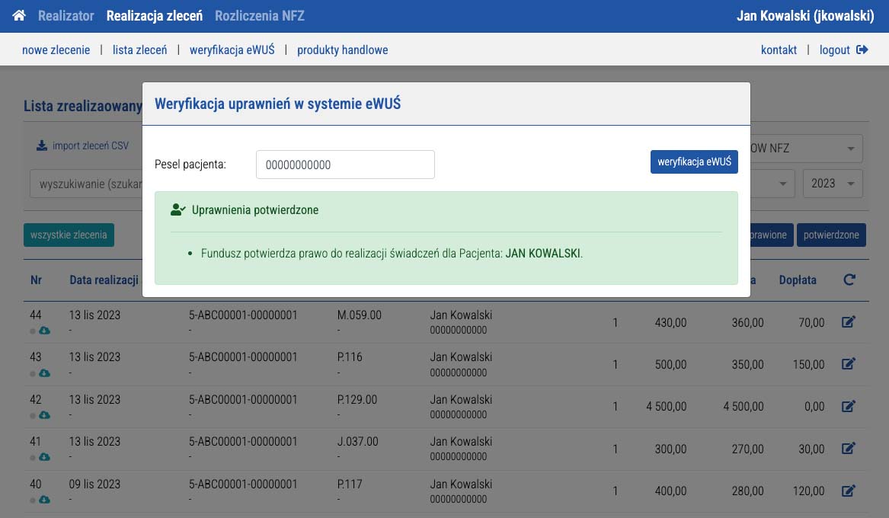The width and height of the screenshot is (889, 518).
Task: Click the refresh icon in table header
Action: 849,280
